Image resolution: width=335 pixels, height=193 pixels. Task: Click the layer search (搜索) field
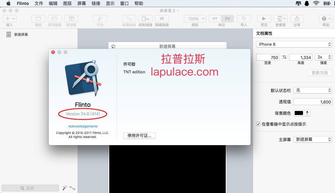point(30,188)
